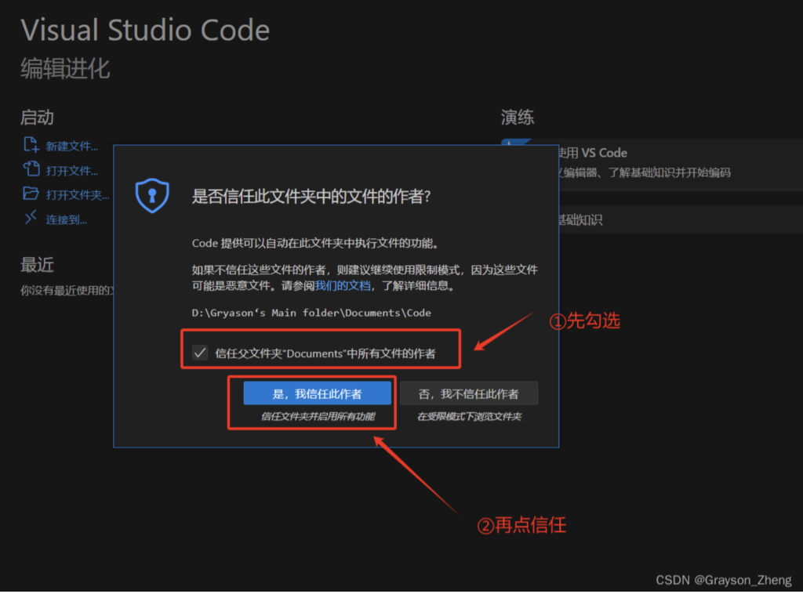Click the 信任父文件夹 "Documents" checkbox label text

point(325,353)
